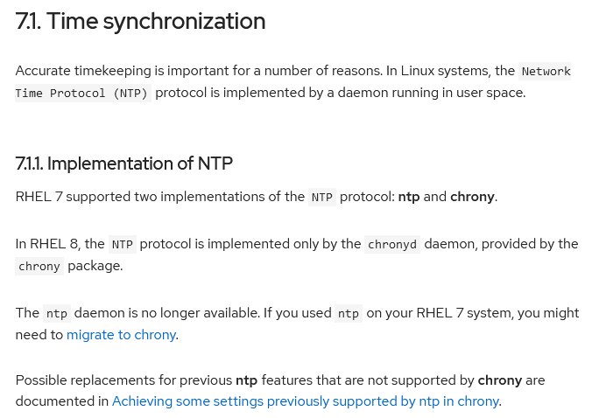Click the 'Possible replacements for previous' text
Viewport: 599px width, 418px height.
(123, 380)
